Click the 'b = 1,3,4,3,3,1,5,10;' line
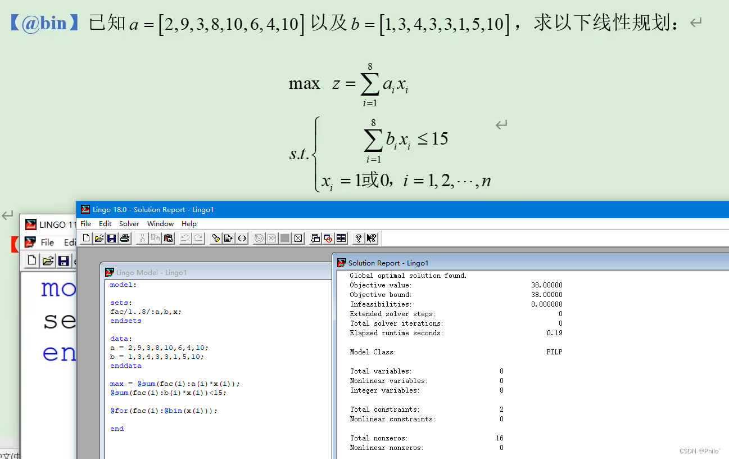This screenshot has height=459, width=729. pos(157,357)
